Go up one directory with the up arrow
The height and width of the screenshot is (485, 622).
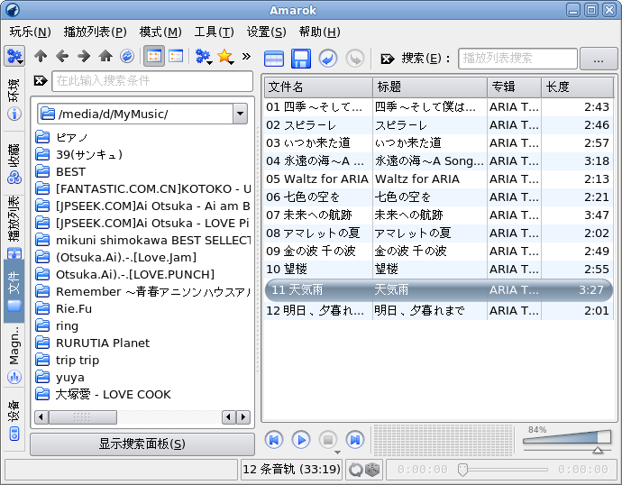coord(41,56)
